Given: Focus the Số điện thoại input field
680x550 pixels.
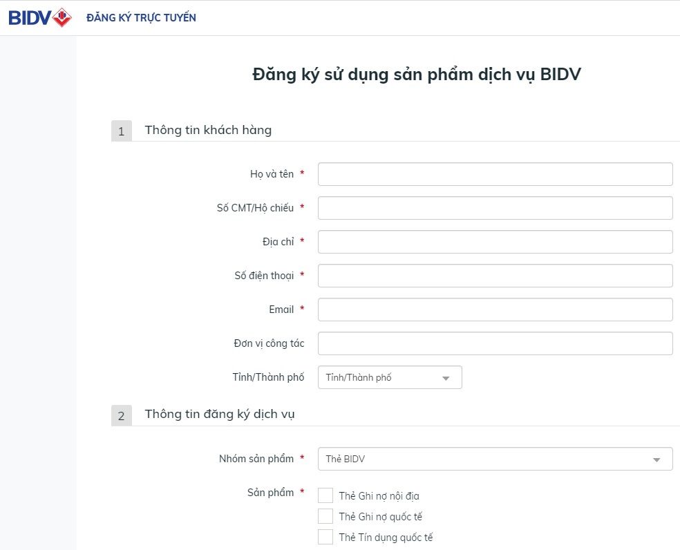Looking at the screenshot, I should (x=495, y=276).
